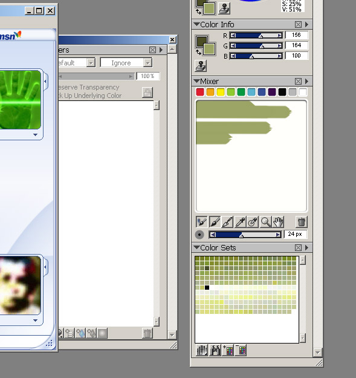The height and width of the screenshot is (378, 356).
Task: Select the Mixer Pan hand tool
Action: pos(278,221)
